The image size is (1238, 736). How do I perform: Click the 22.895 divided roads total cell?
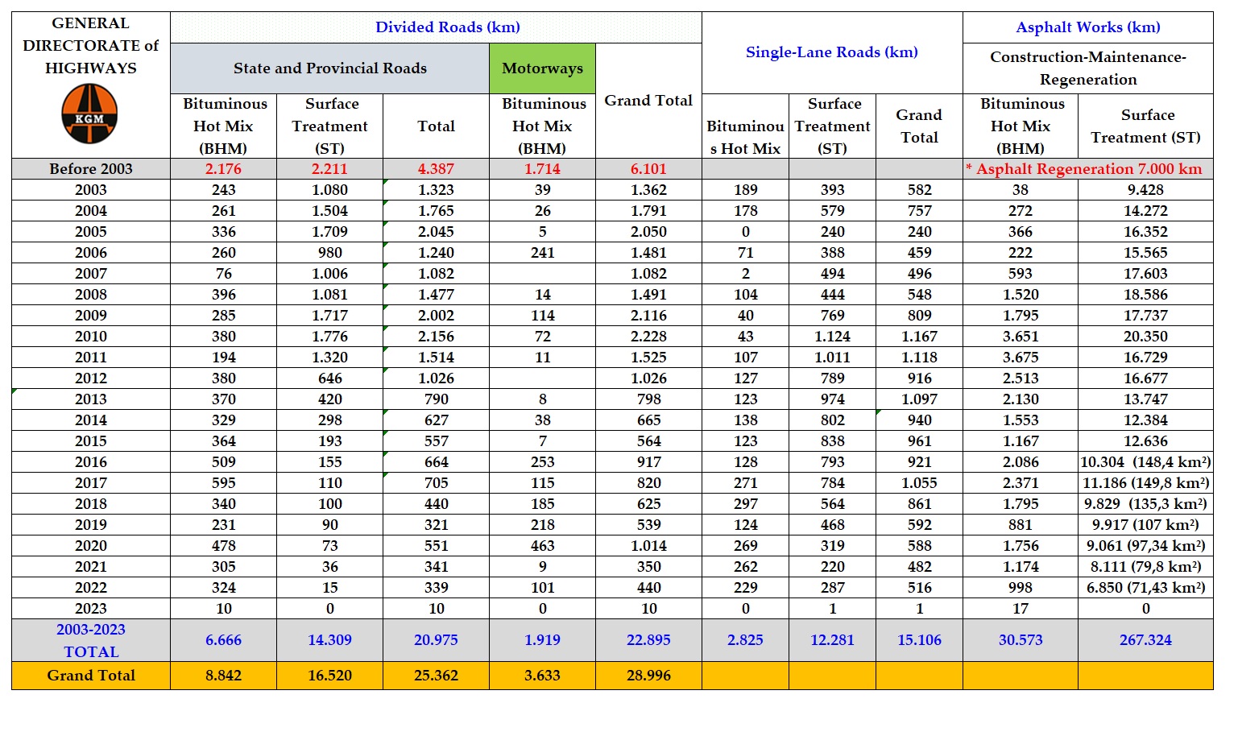click(x=648, y=641)
